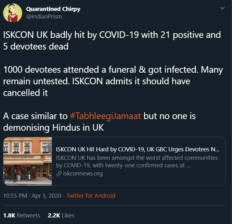Click the Quarantined Chirpy display name

(53, 9)
